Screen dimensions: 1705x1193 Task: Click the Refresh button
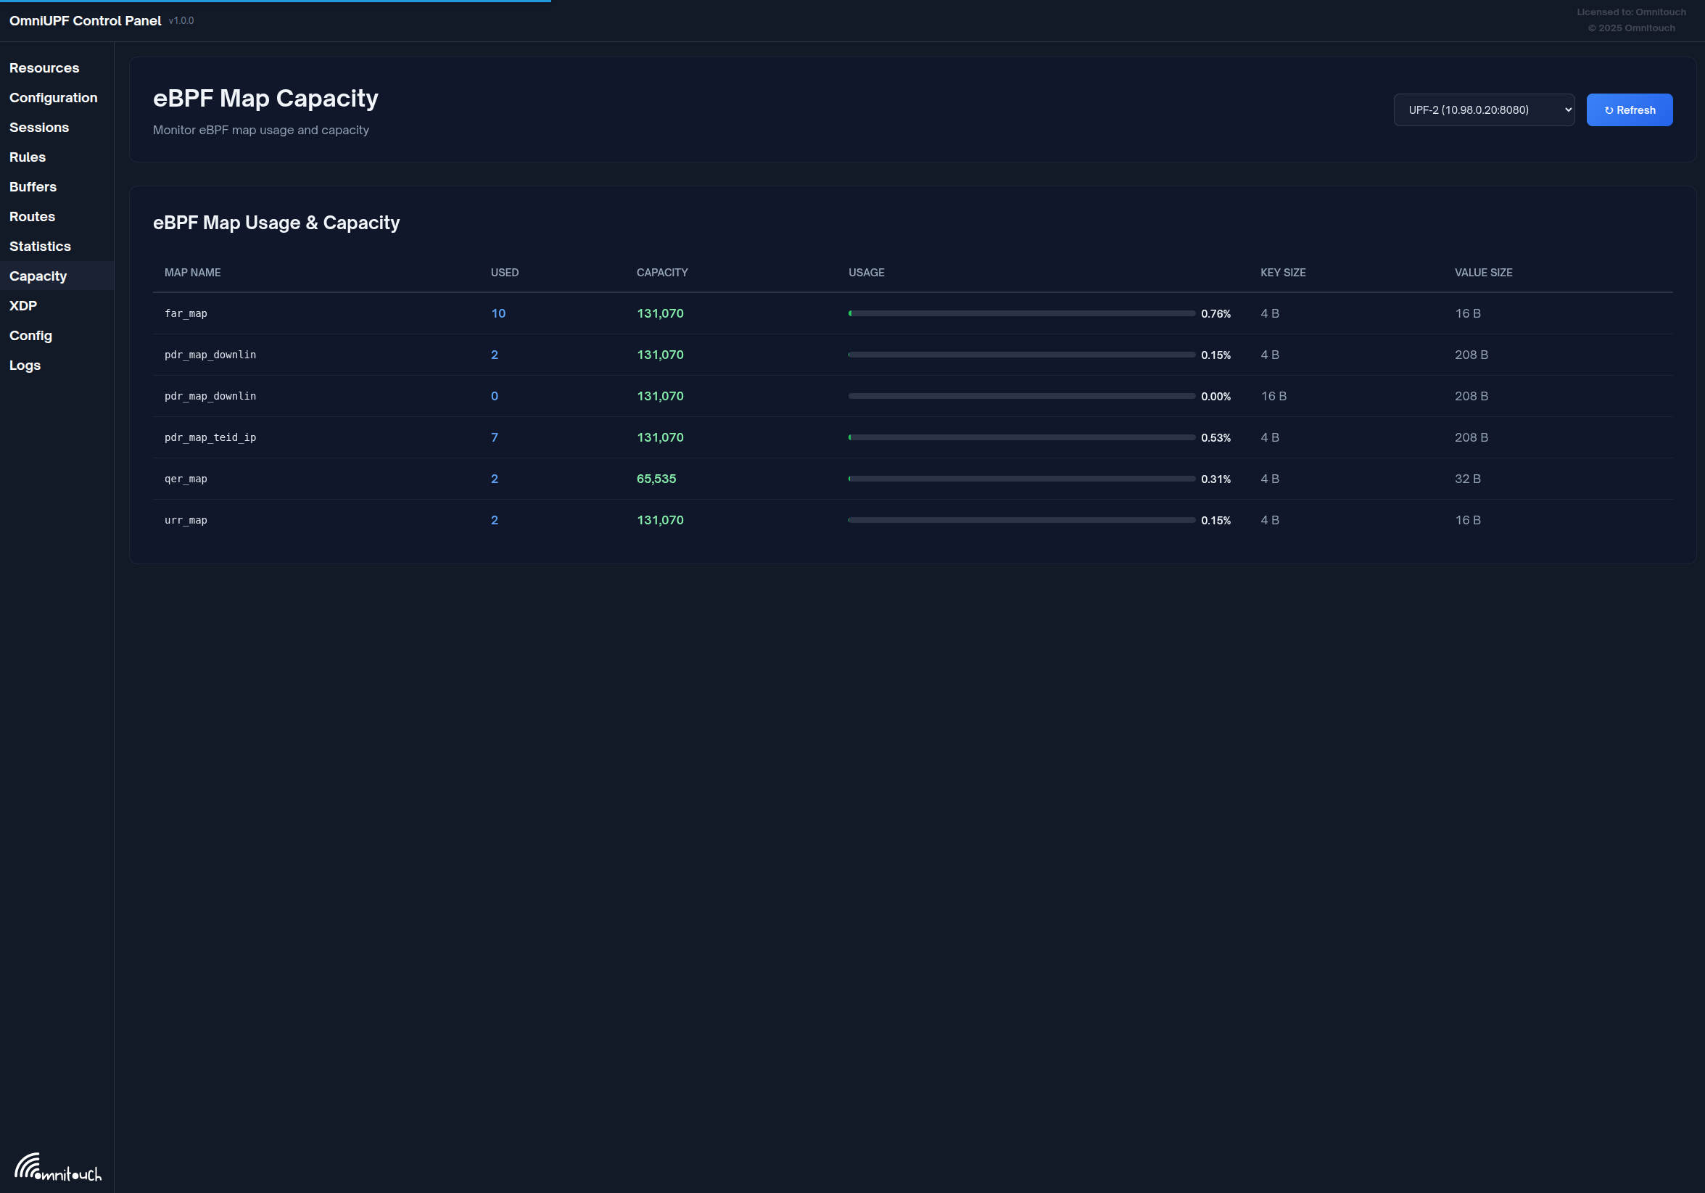1630,110
